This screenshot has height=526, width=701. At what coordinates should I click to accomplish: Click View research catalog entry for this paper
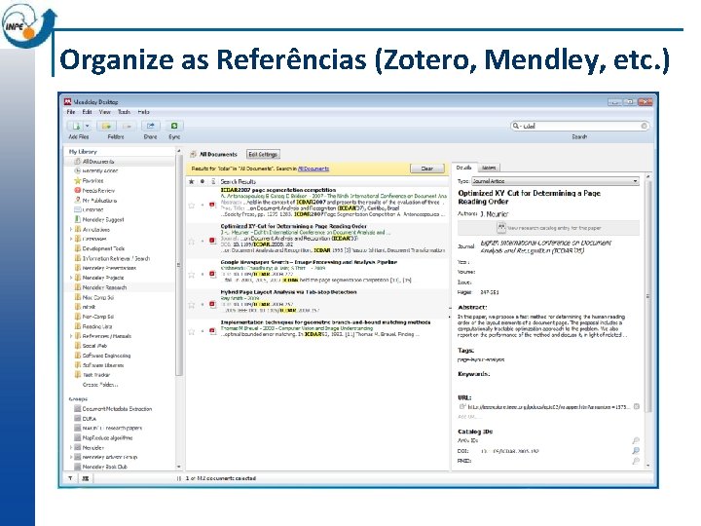[x=548, y=228]
